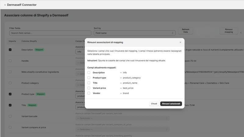The width and height of the screenshot is (244, 137).
Task: Click the Chiudi button
Action: (154, 104)
